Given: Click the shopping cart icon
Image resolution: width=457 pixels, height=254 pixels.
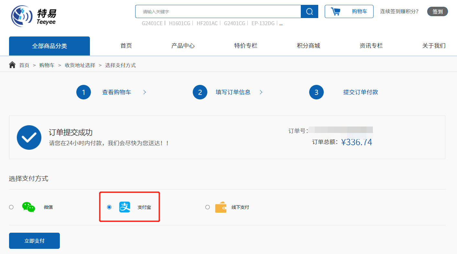Looking at the screenshot, I should click(336, 12).
